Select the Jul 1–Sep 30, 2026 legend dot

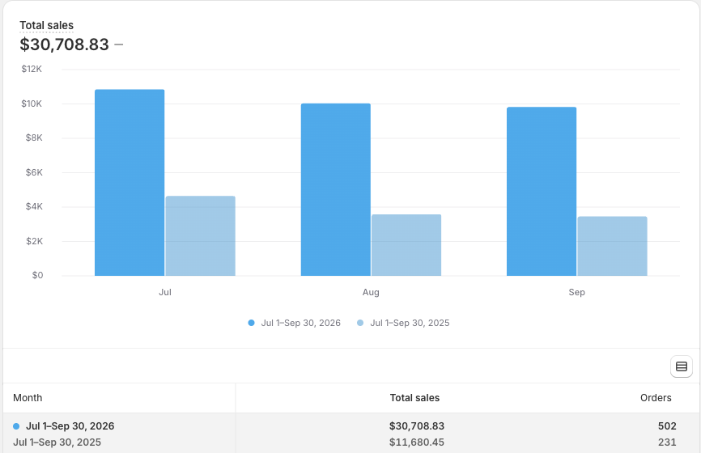point(251,323)
